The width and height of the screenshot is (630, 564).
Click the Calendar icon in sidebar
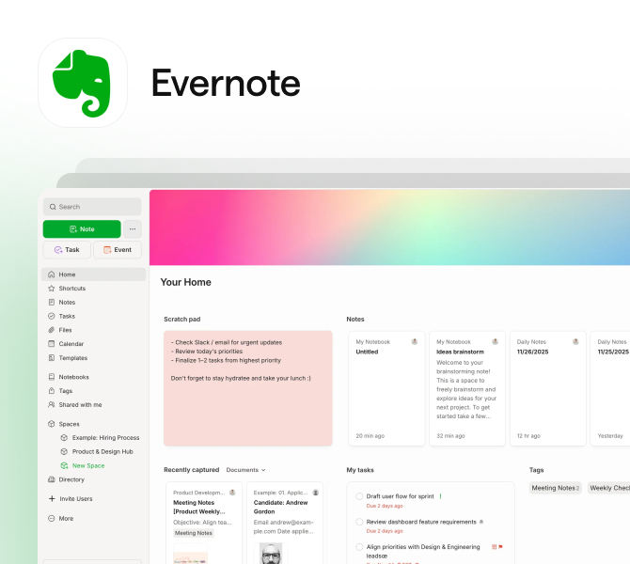52,344
